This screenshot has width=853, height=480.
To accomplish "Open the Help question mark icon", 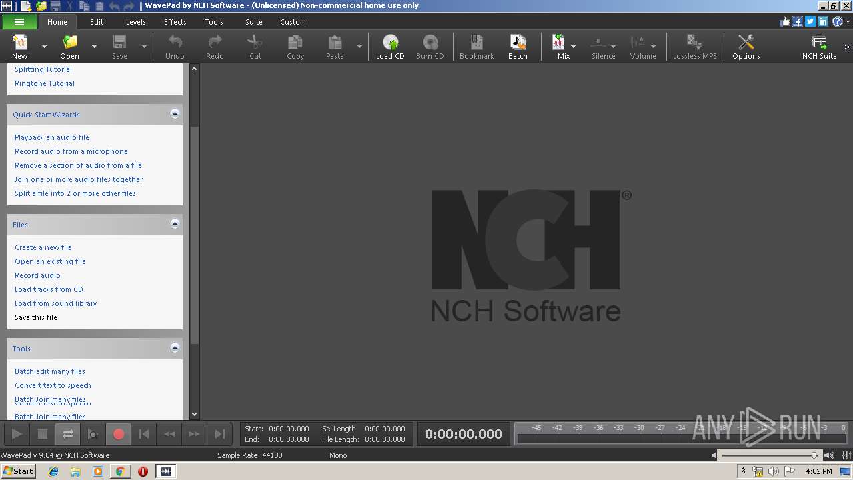I will point(837,21).
